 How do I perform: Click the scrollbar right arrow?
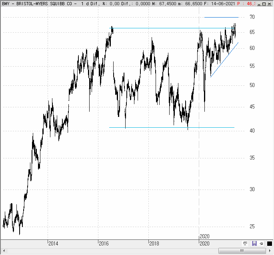pyautogui.click(x=270, y=251)
